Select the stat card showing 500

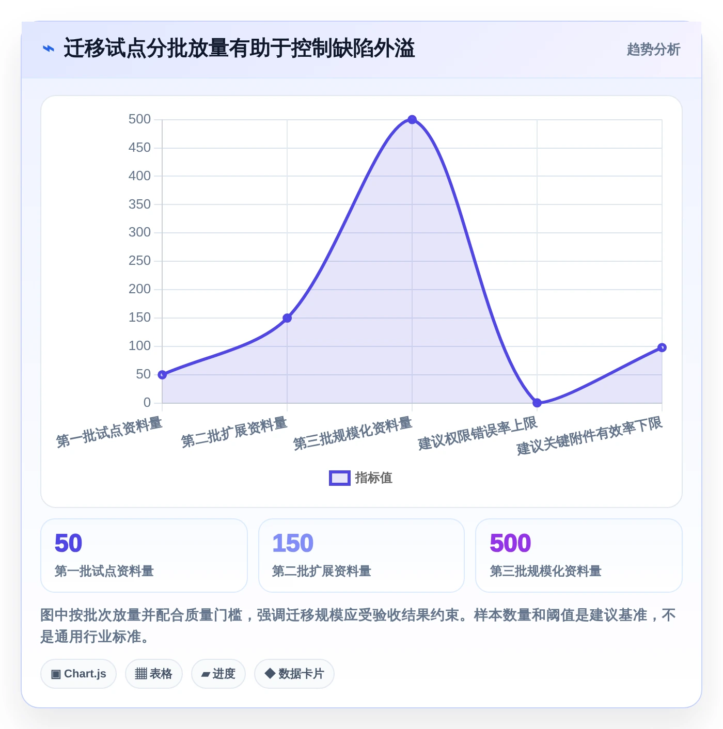coord(579,556)
